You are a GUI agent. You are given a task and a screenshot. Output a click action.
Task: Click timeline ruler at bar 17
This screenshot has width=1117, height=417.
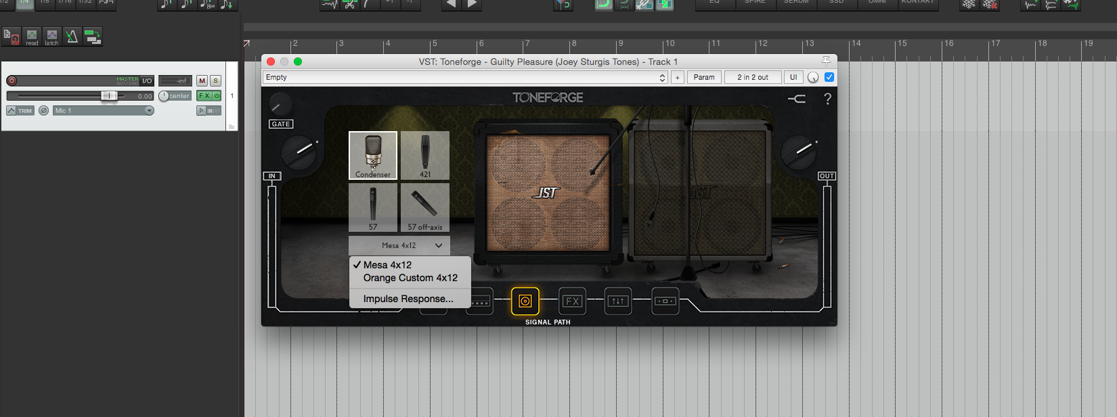point(995,43)
